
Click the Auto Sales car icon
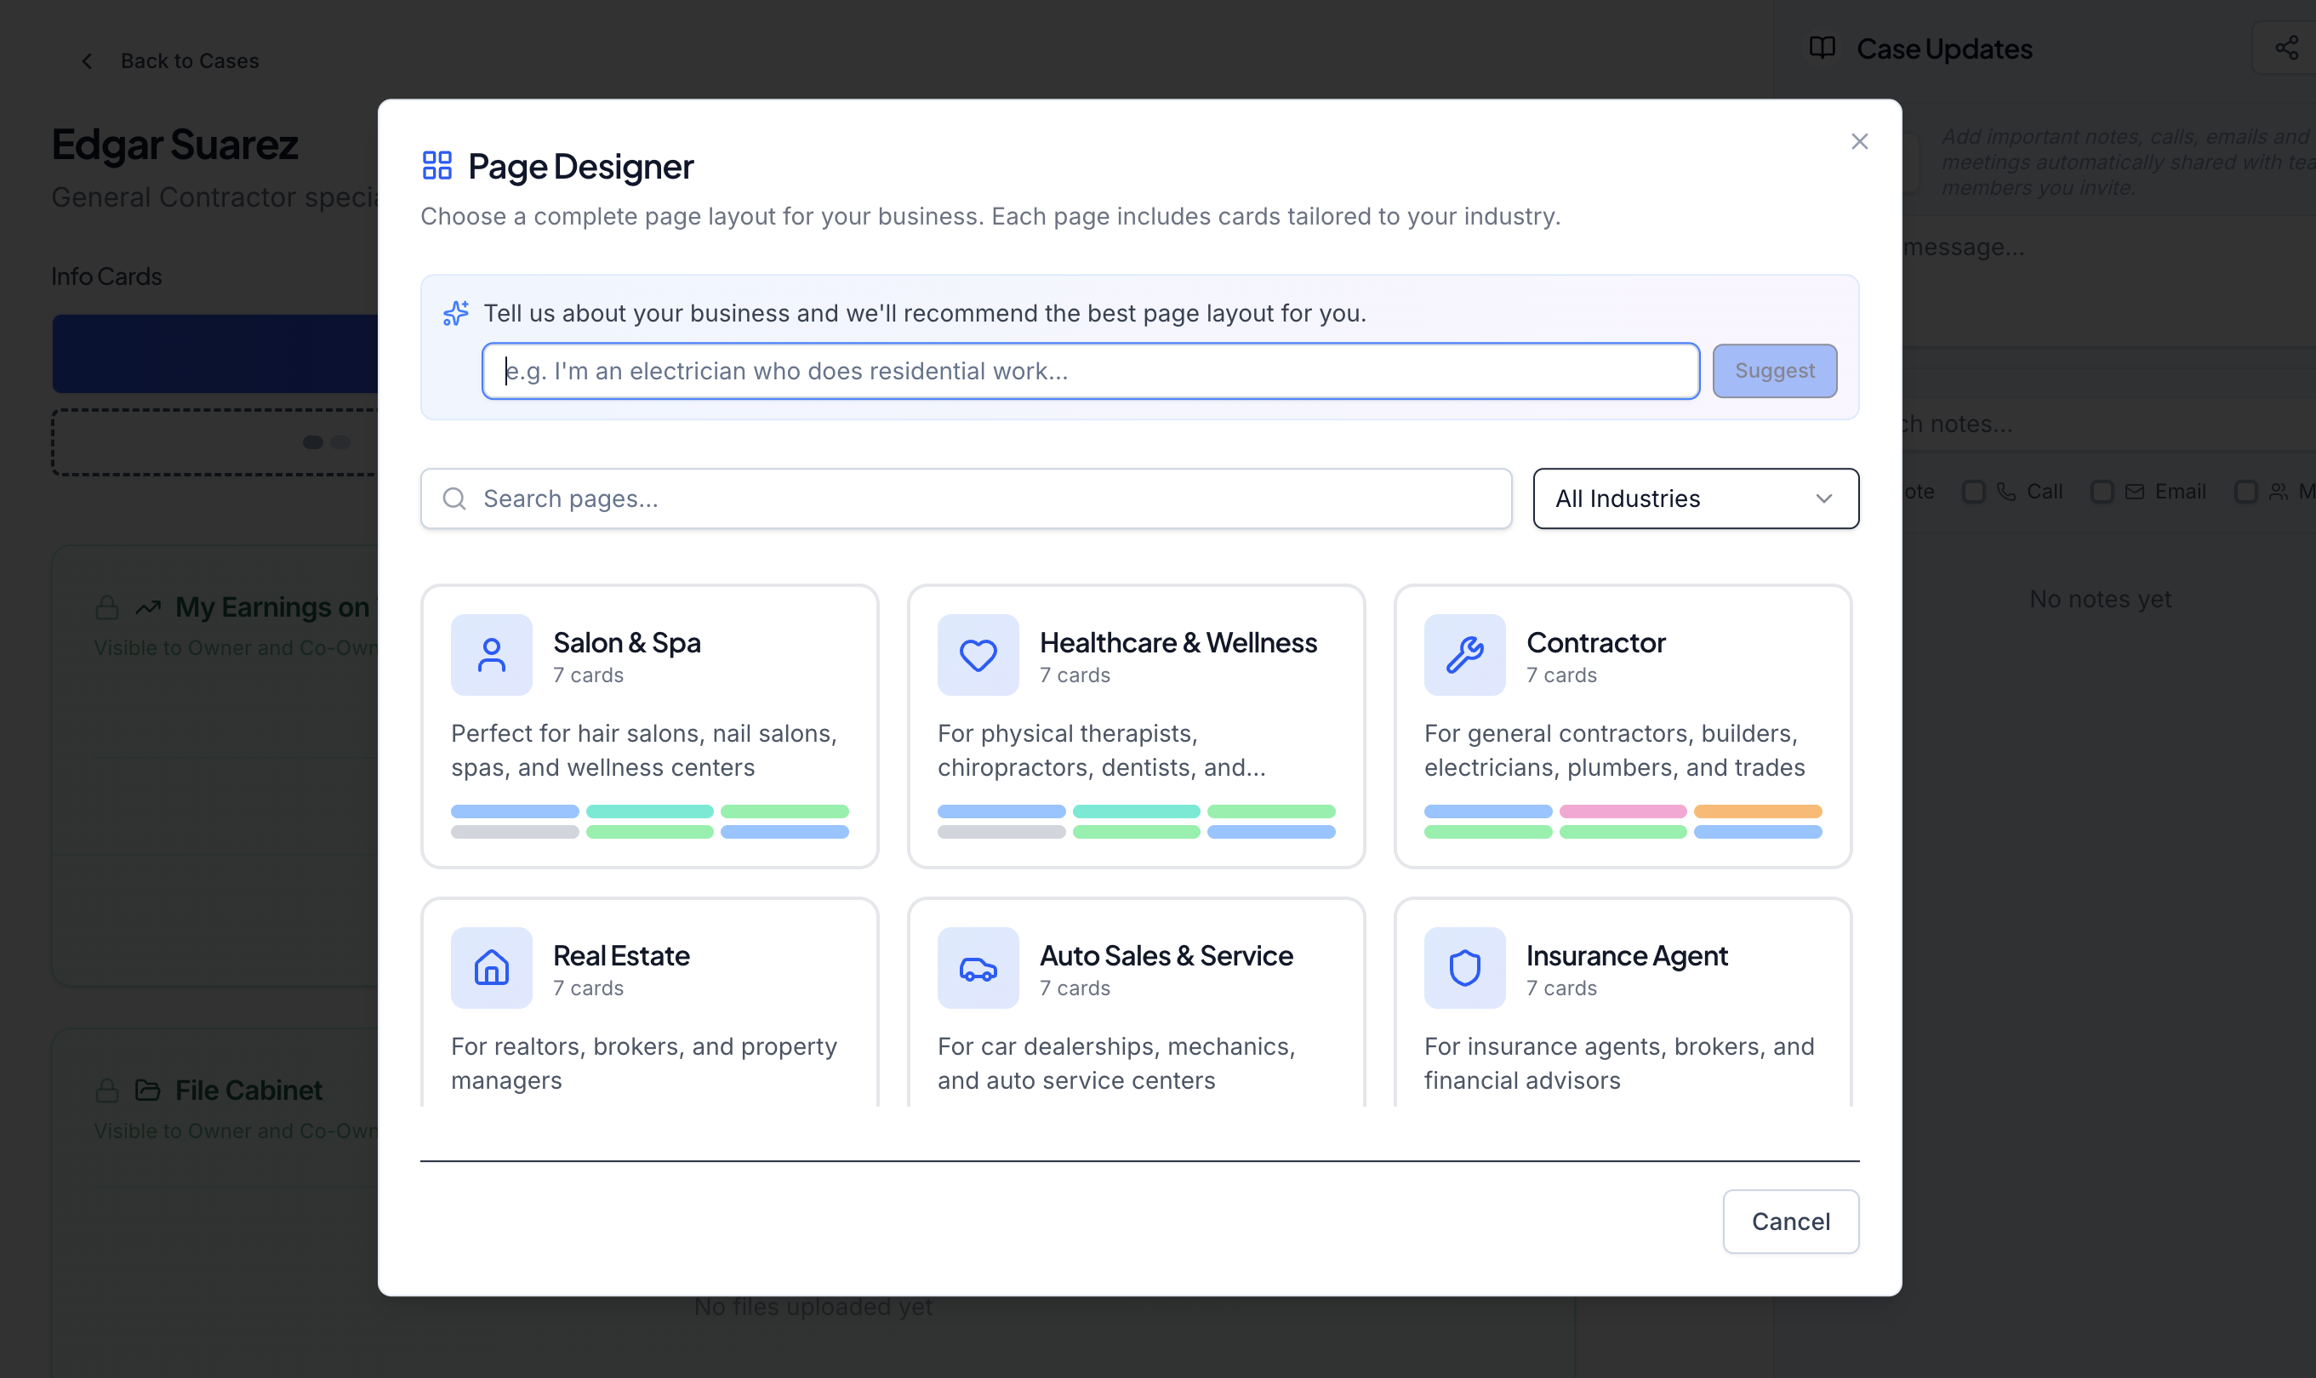point(978,967)
